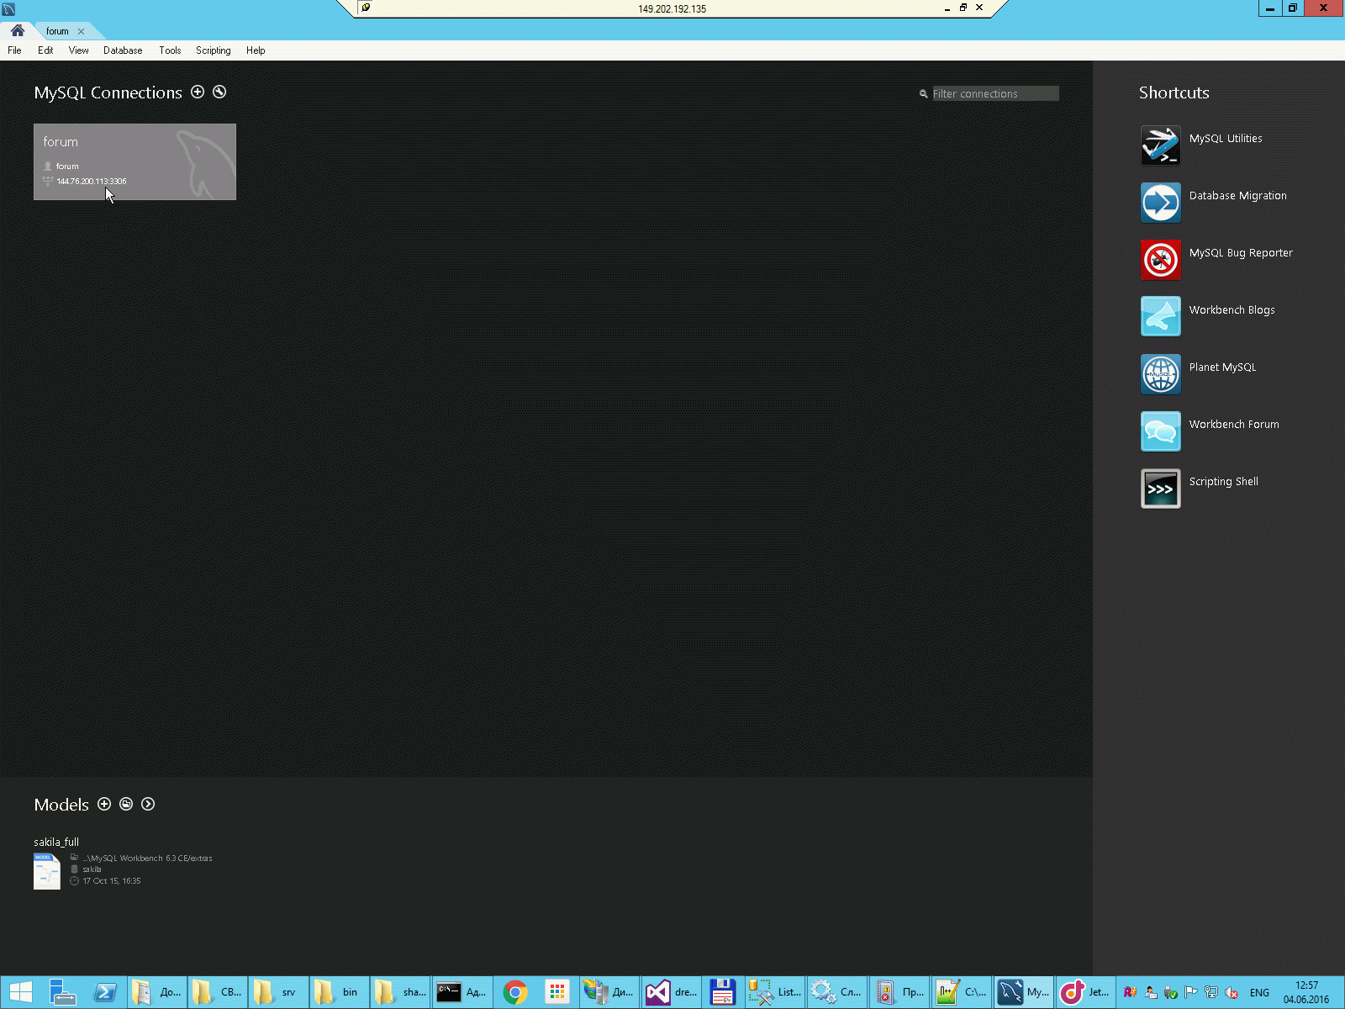This screenshot has height=1009, width=1345.
Task: Open the MySQL Bug Reporter icon
Action: 1160,260
